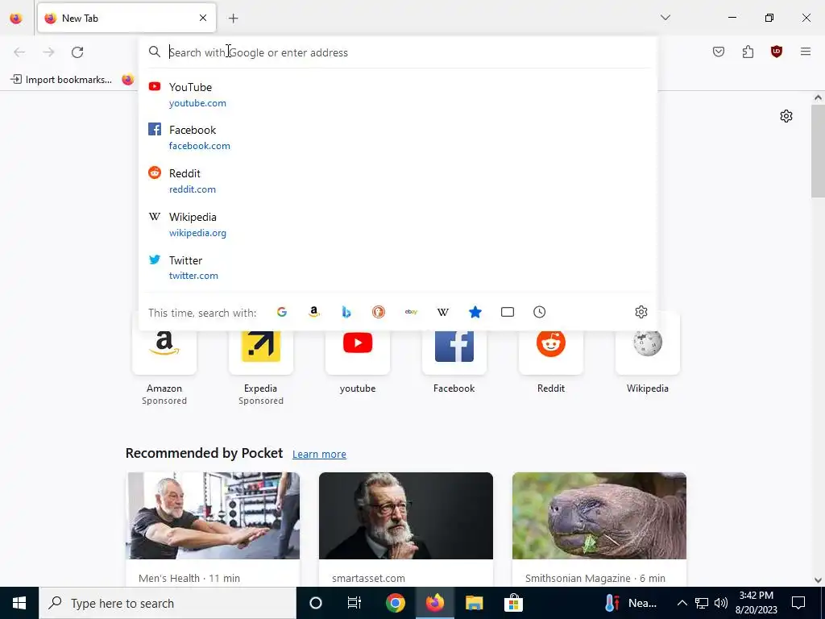Open the uBlock Origin shield icon
Image resolution: width=825 pixels, height=619 pixels.
click(x=777, y=52)
